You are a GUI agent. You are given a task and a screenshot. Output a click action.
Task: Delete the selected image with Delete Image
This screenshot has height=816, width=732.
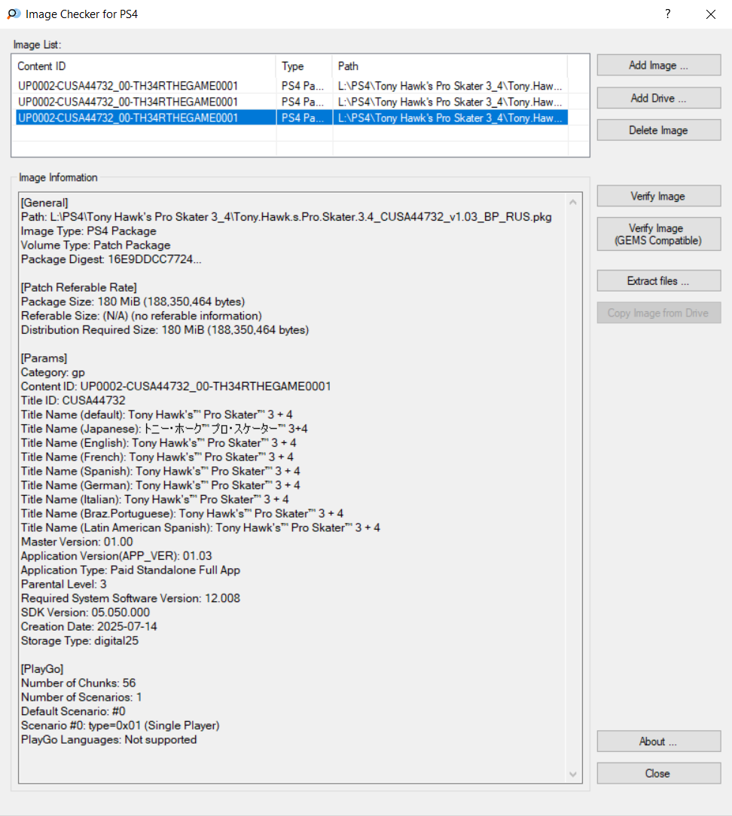659,130
